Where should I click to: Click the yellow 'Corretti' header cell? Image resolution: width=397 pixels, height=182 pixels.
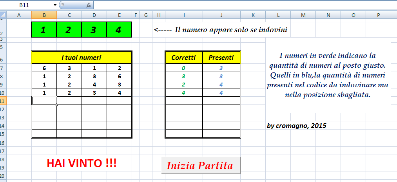183,58
